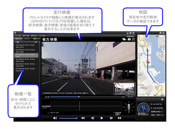Switch to the カレンダー tab
This screenshot has width=175, height=131.
click(27, 39)
